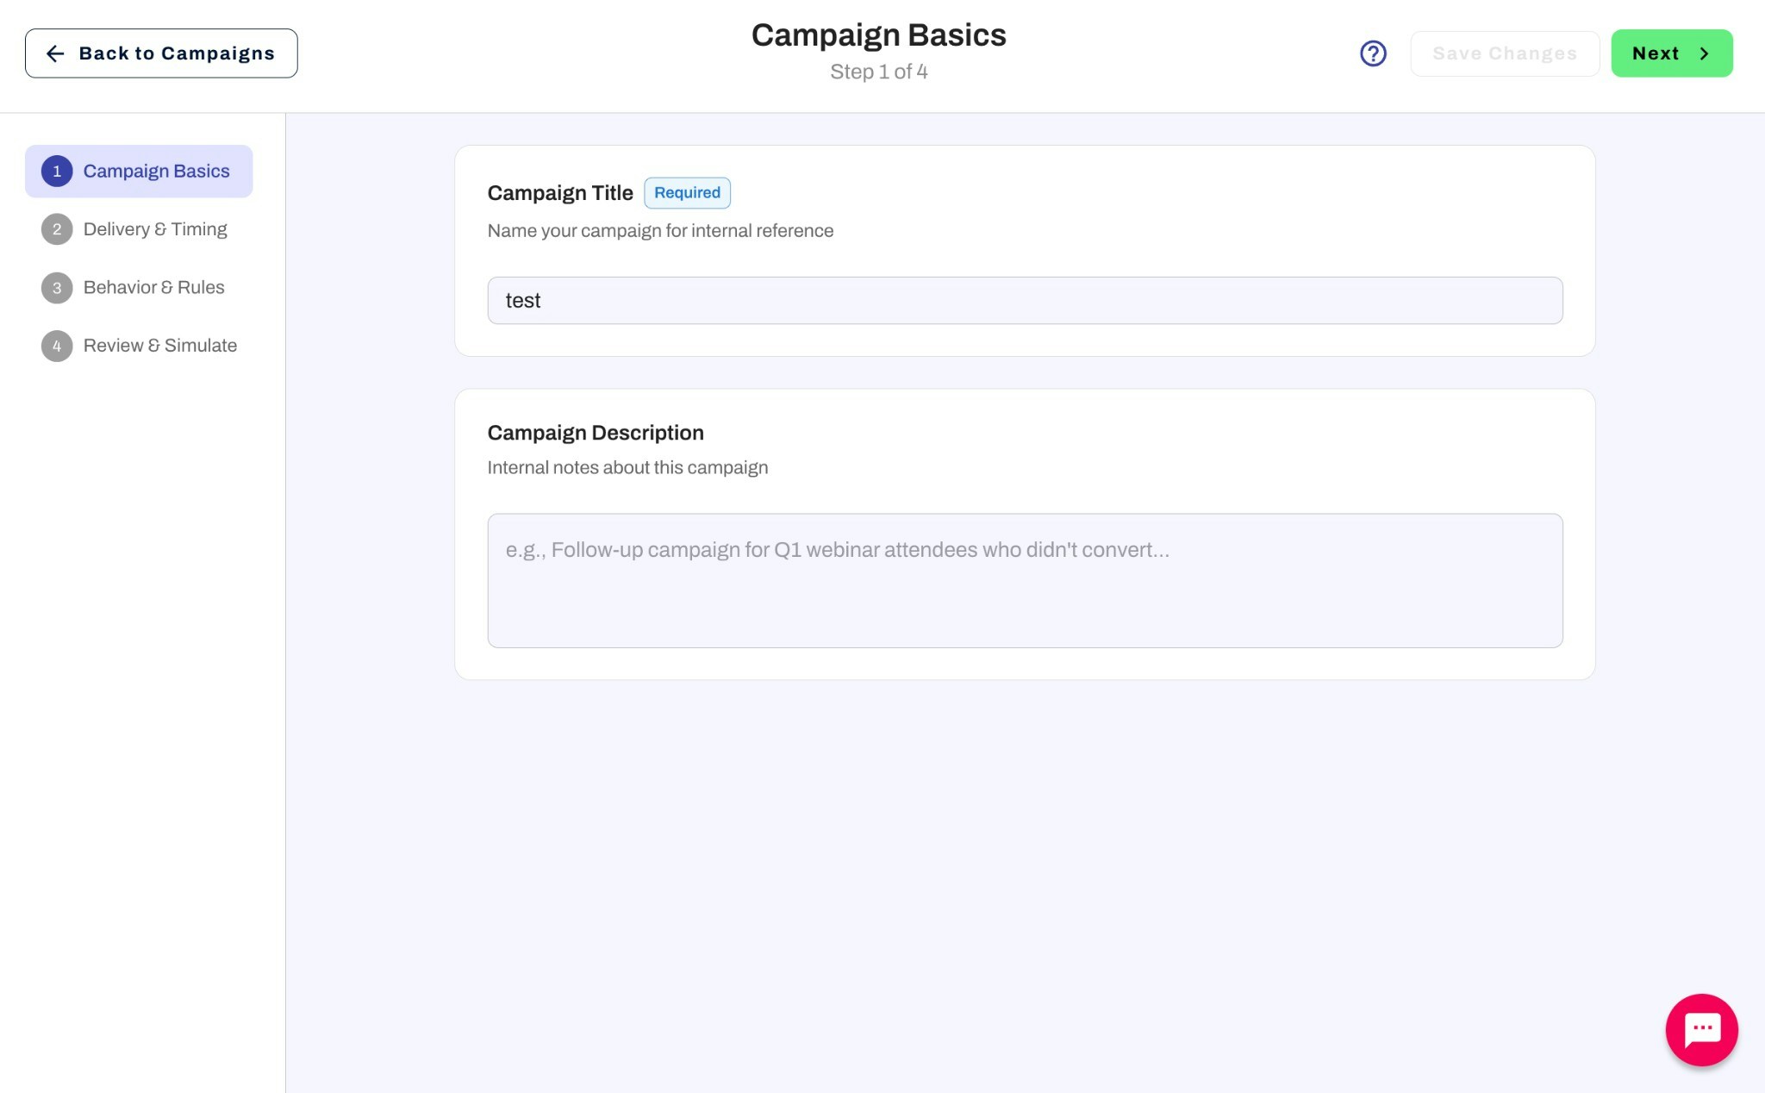Select the Behavior & Rules step

[153, 287]
